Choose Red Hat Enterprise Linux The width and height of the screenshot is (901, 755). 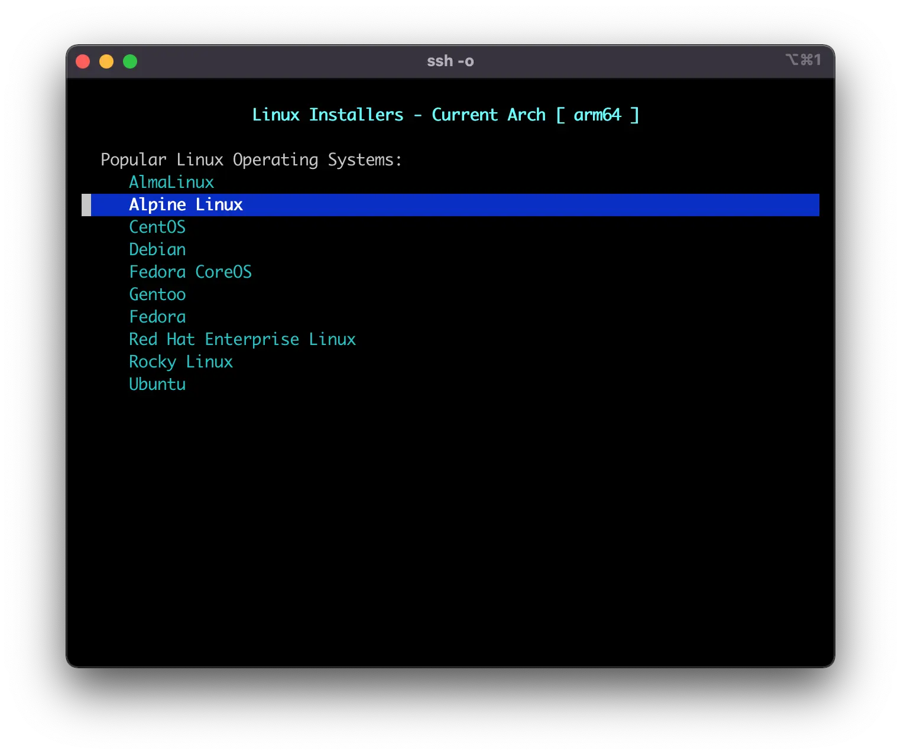point(242,339)
